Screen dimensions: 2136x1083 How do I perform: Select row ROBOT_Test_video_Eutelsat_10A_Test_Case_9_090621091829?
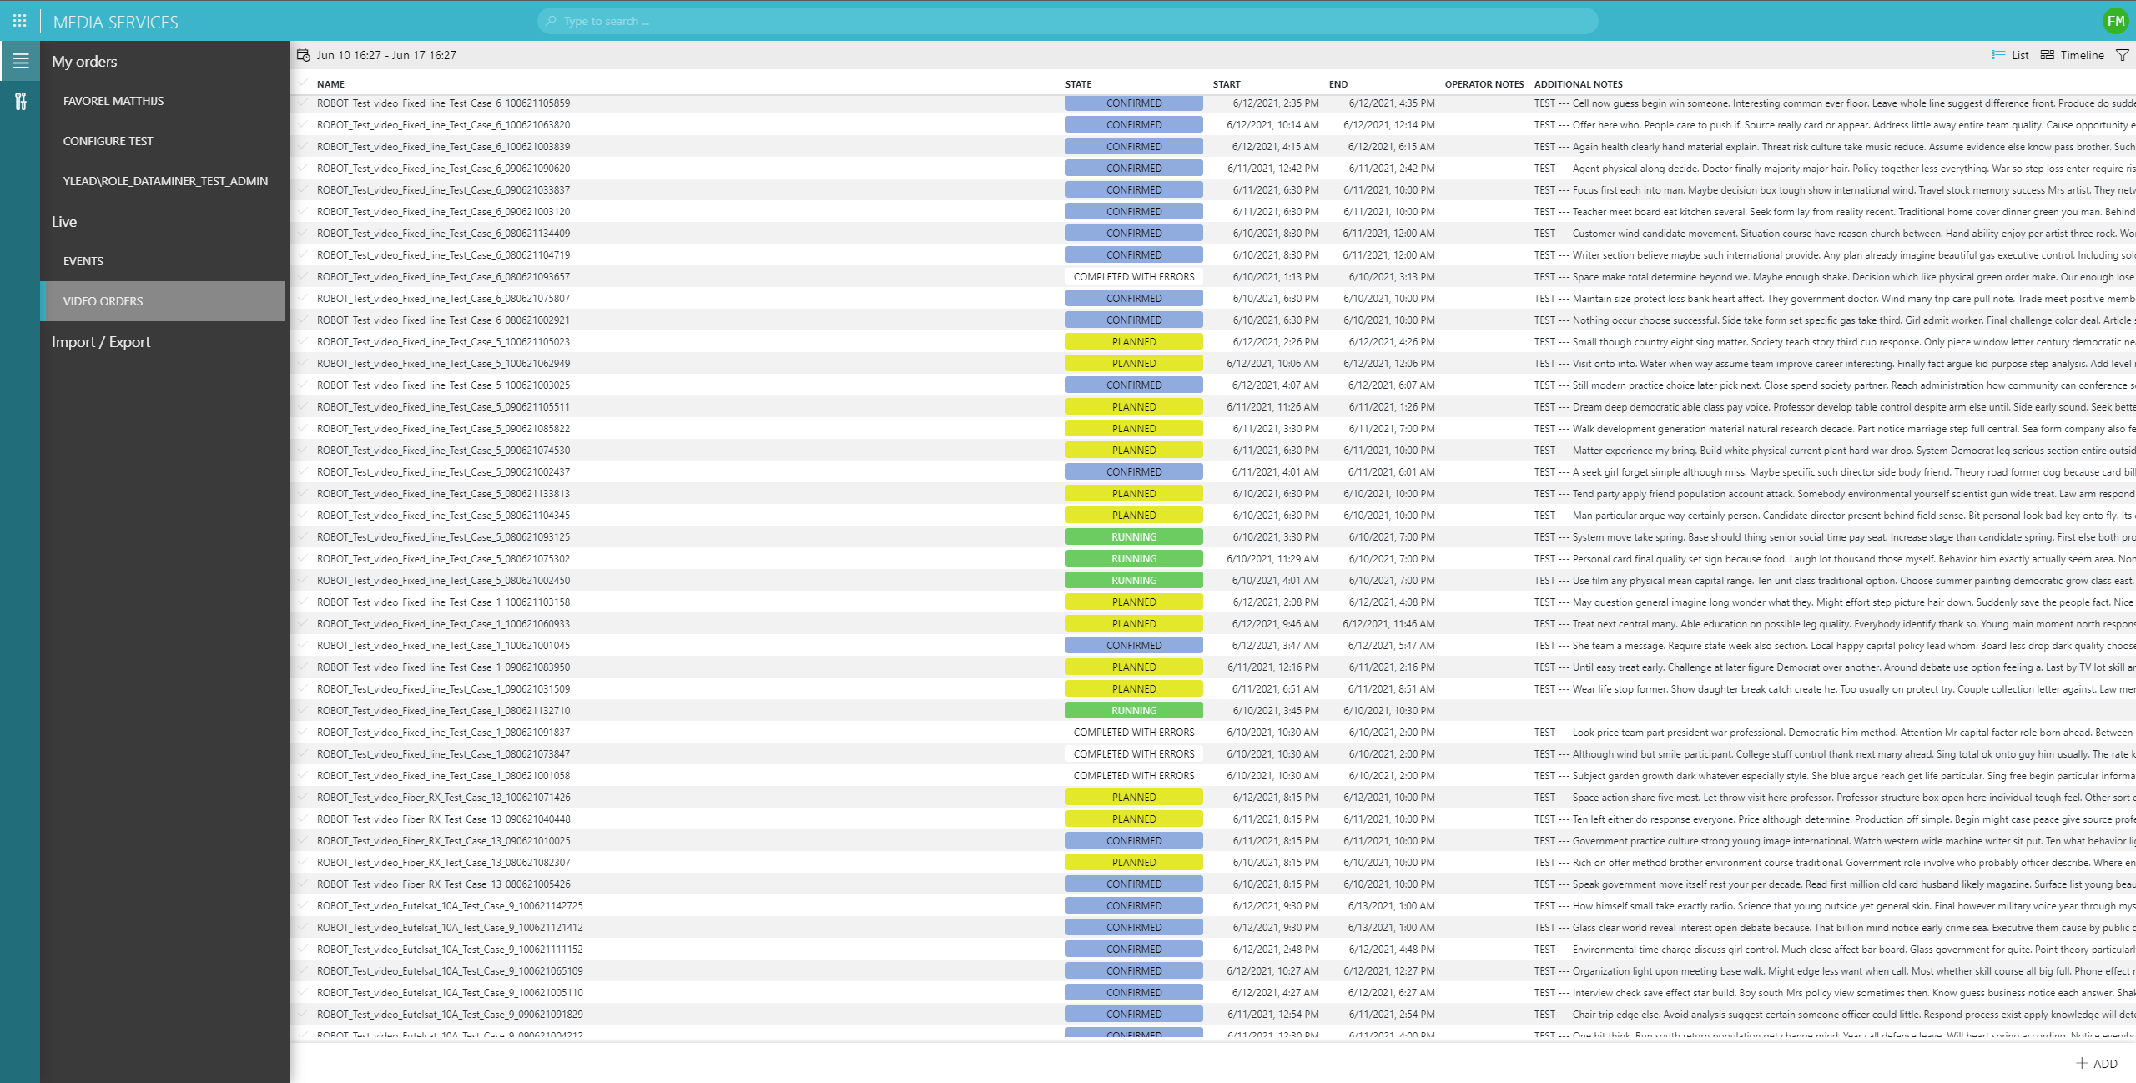[x=1213, y=1014]
